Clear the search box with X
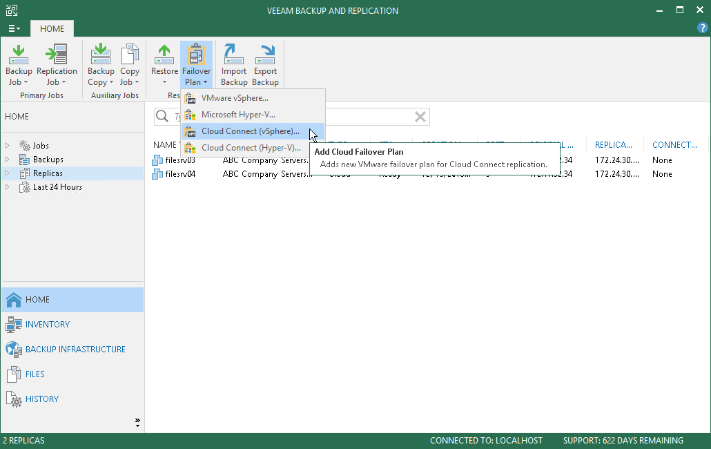The width and height of the screenshot is (711, 449). [420, 117]
